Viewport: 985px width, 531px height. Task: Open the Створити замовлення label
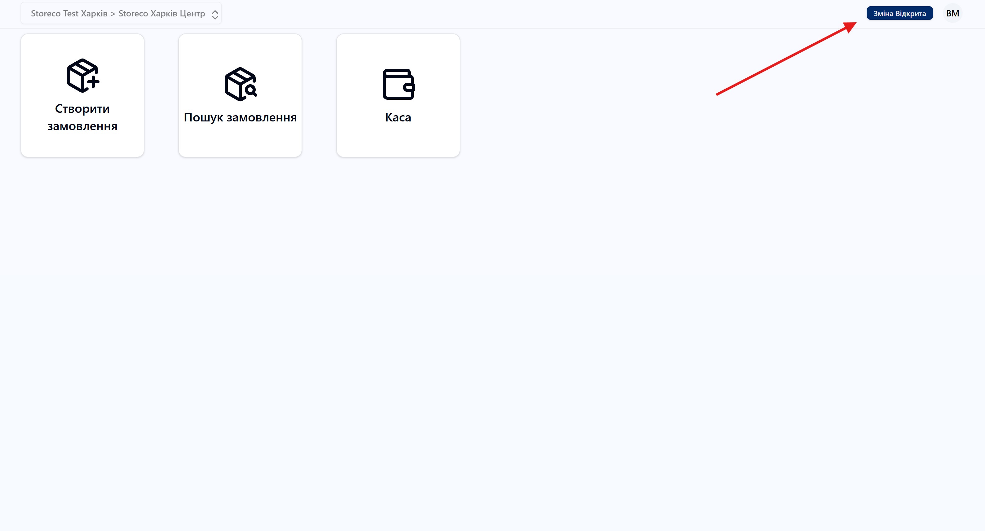point(82,117)
